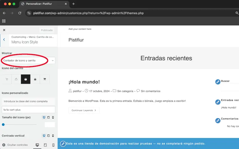Choose desktop device for Centrado vertical
239x149 pixels.
tap(44, 136)
